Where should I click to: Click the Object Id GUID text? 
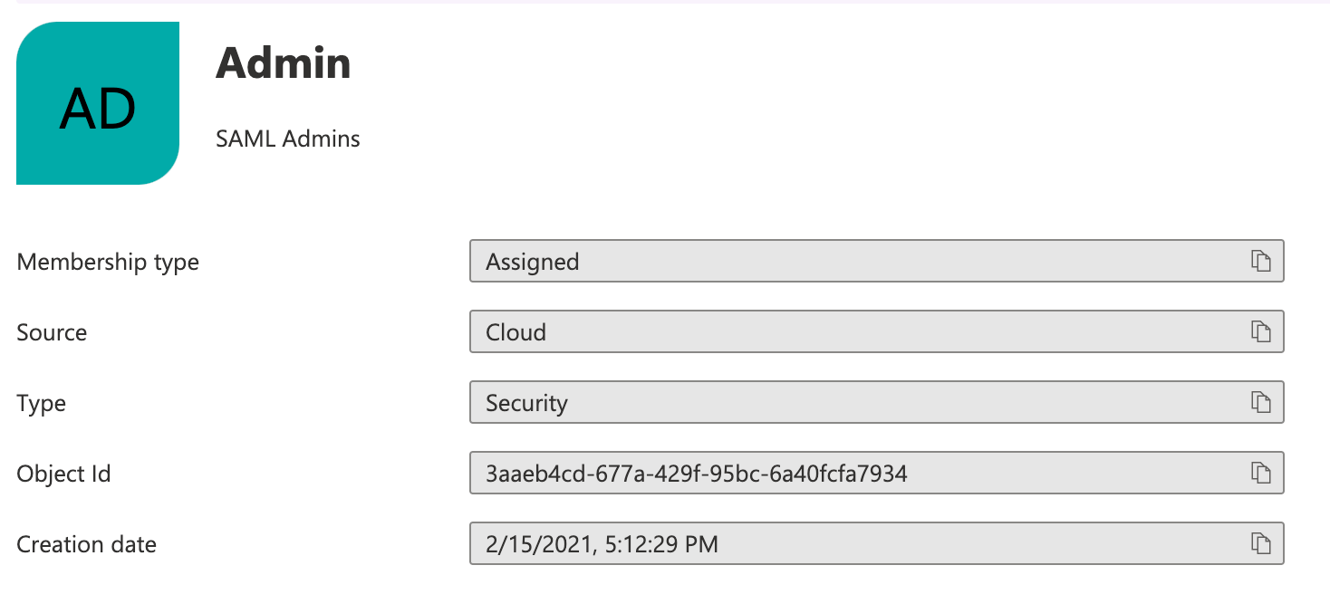pyautogui.click(x=696, y=473)
